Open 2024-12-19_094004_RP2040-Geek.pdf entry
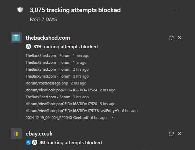 click(x=57, y=118)
